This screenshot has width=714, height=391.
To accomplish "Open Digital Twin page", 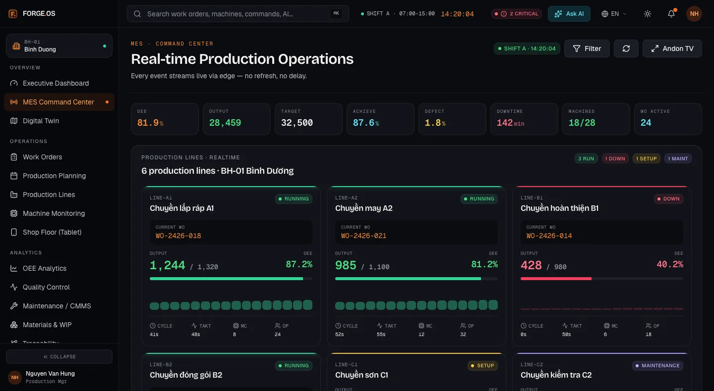I will (x=59, y=121).
